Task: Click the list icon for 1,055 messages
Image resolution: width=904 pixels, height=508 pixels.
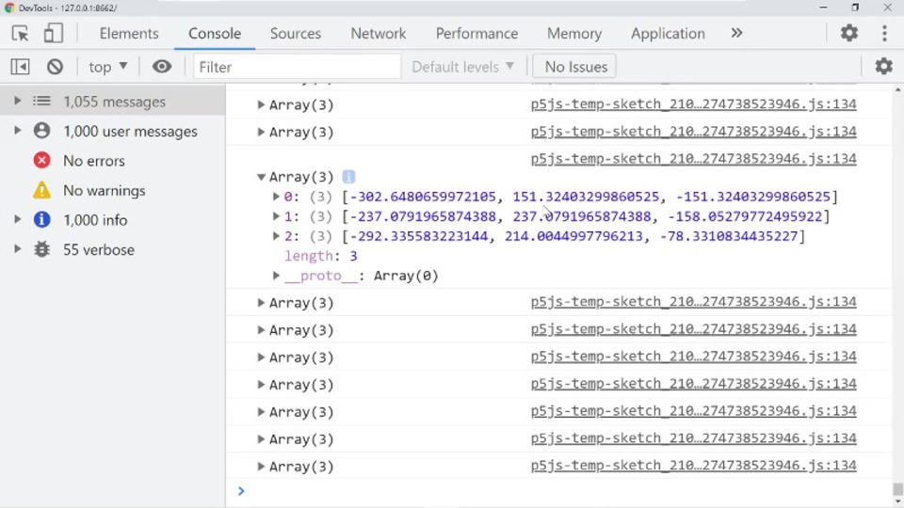Action: [41, 102]
